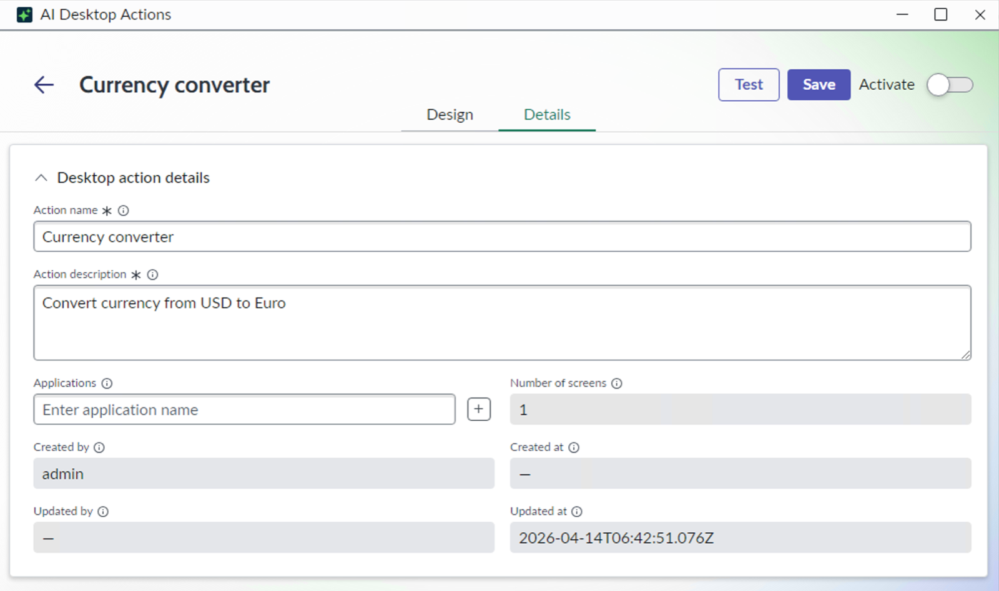Viewport: 999px width, 591px height.
Task: Focus the Enter application name field
Action: (x=244, y=410)
